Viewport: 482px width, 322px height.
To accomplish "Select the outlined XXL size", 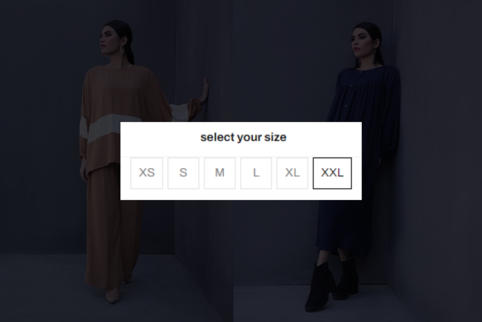I will pos(332,173).
